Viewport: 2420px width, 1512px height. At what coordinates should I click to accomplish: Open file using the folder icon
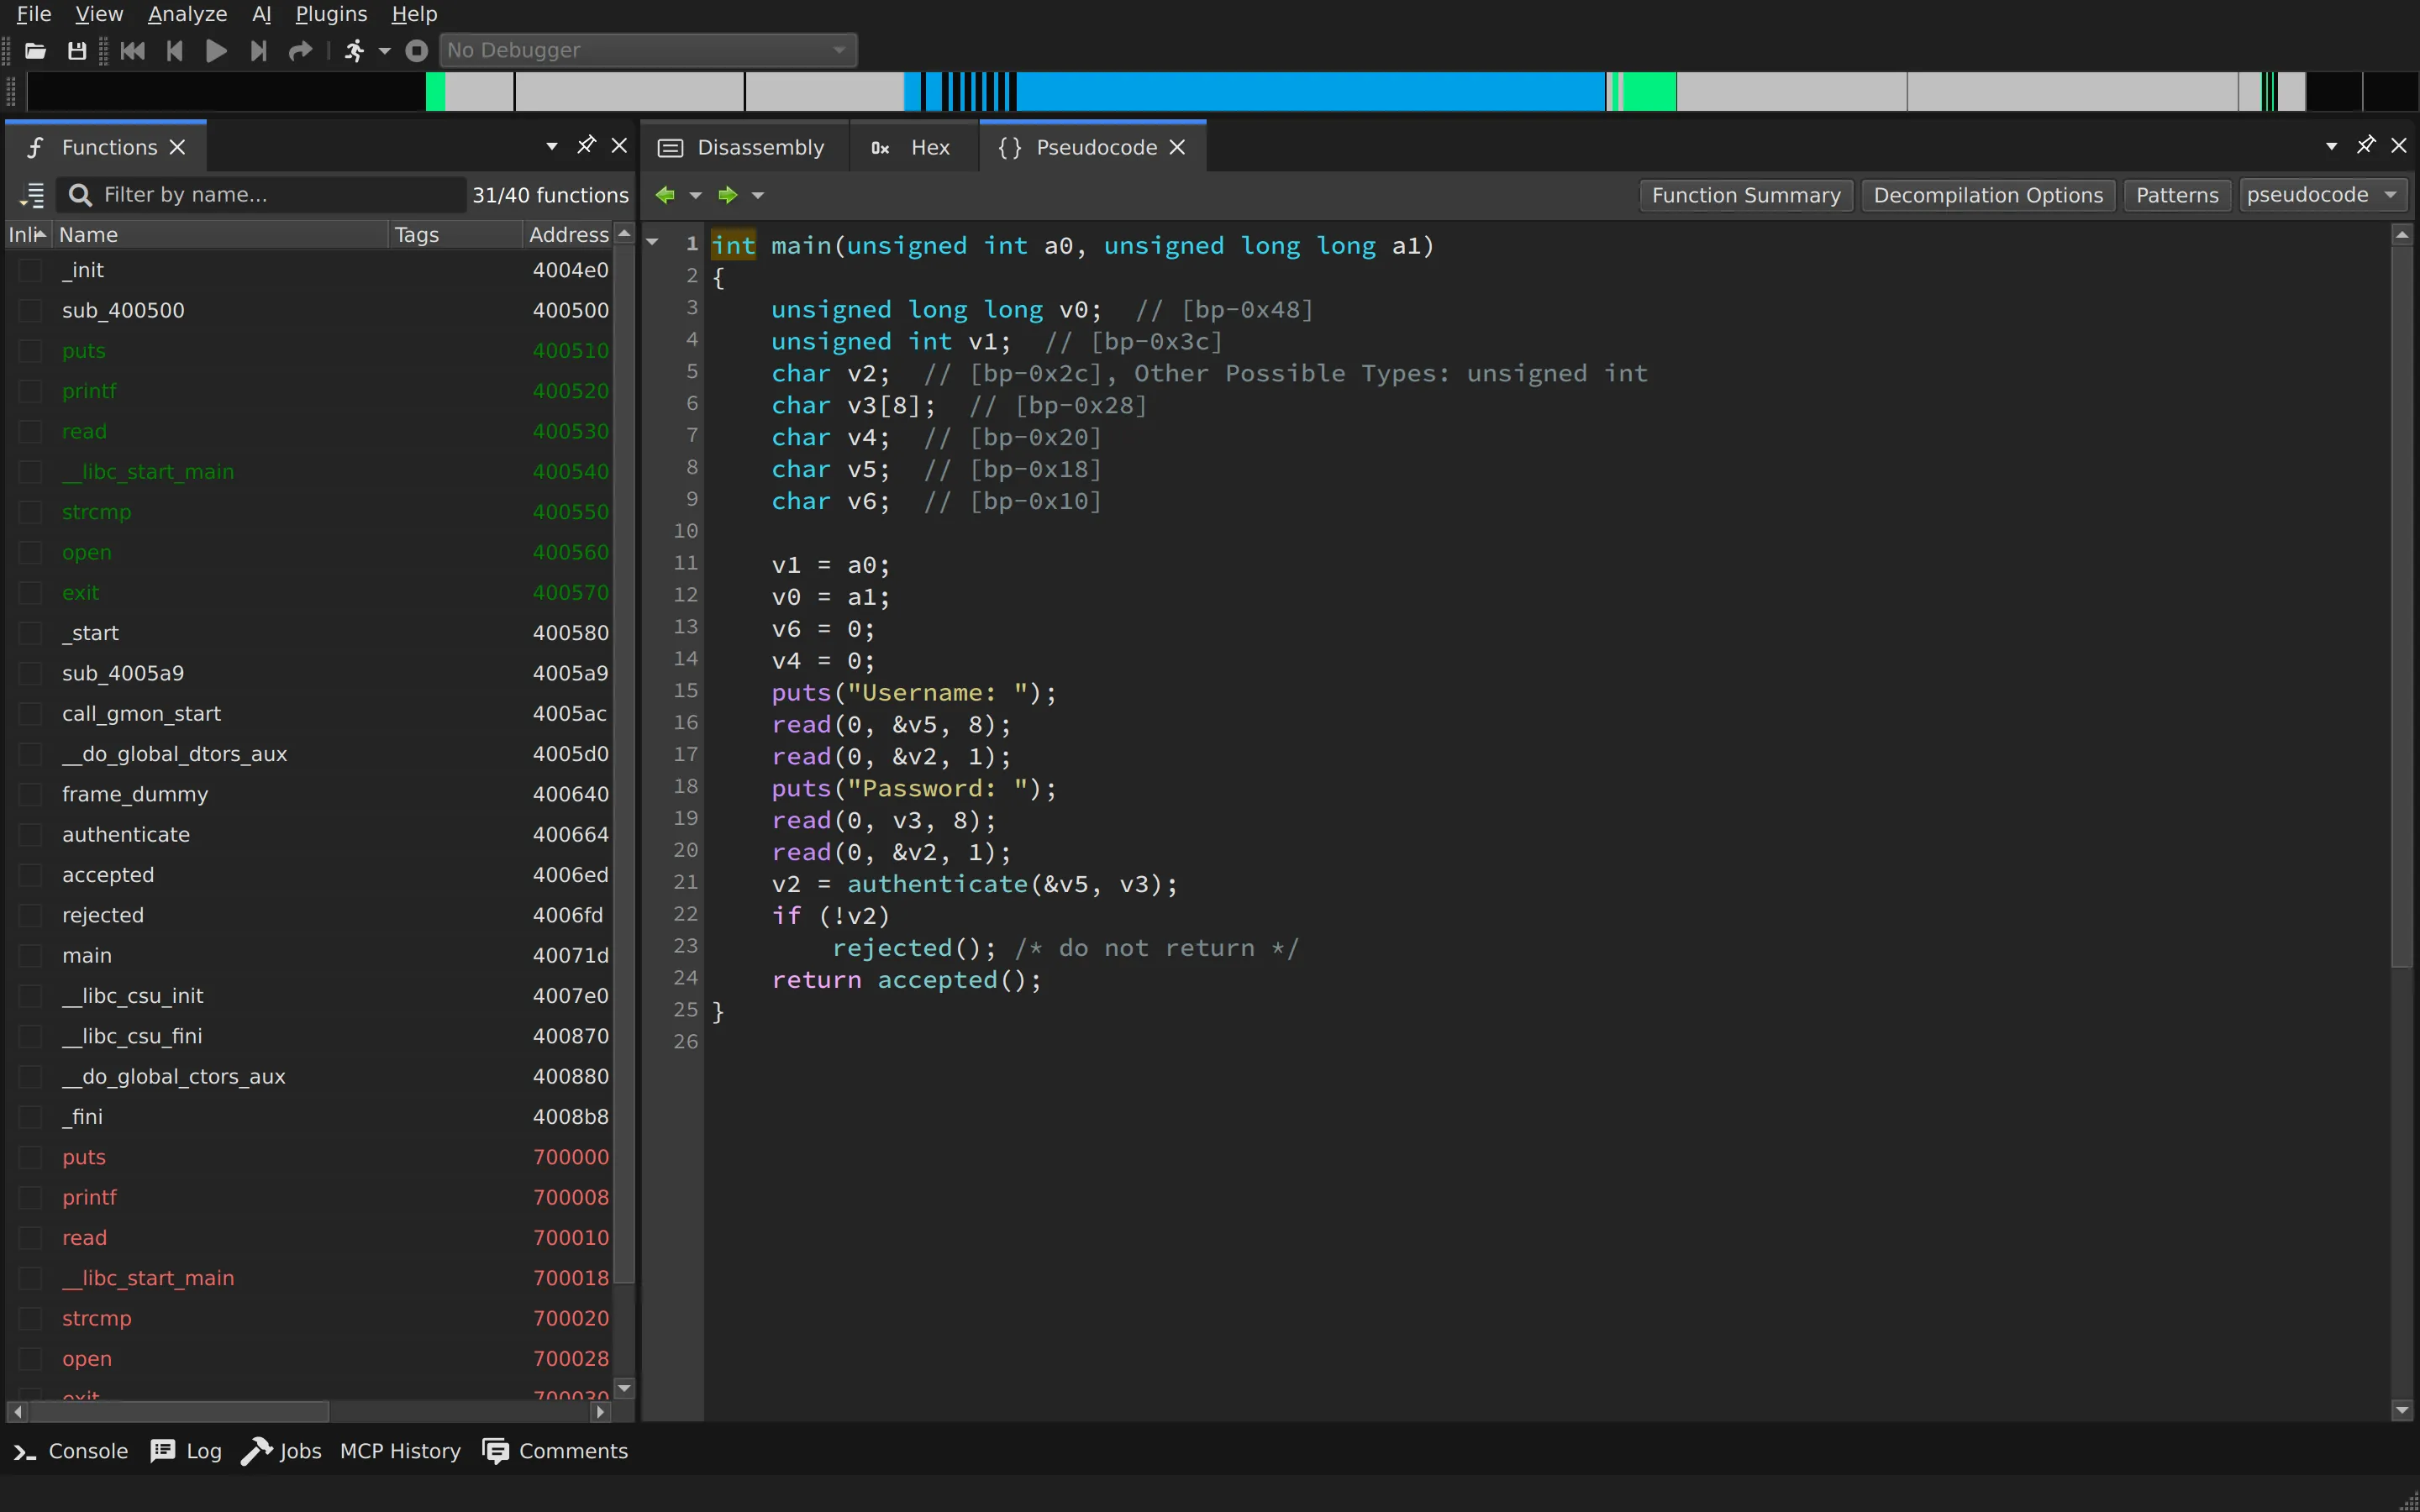pyautogui.click(x=36, y=50)
